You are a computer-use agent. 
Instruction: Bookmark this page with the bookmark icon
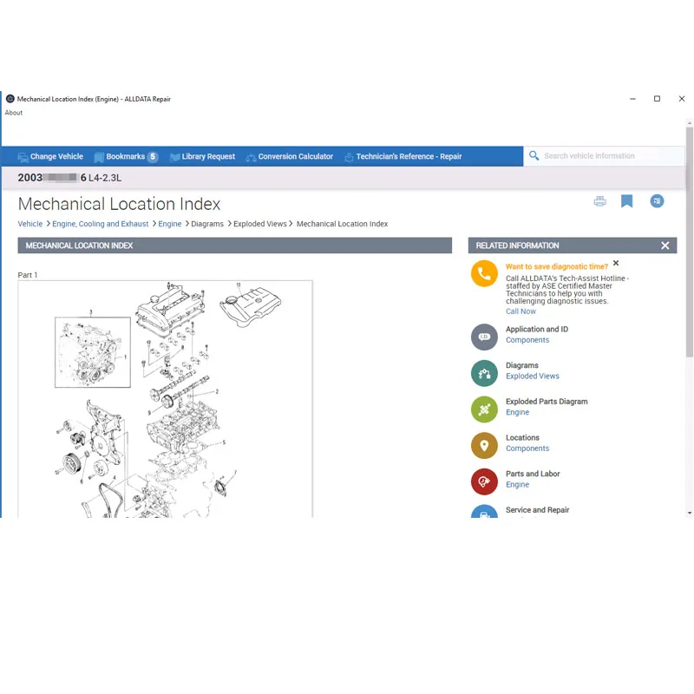(626, 201)
